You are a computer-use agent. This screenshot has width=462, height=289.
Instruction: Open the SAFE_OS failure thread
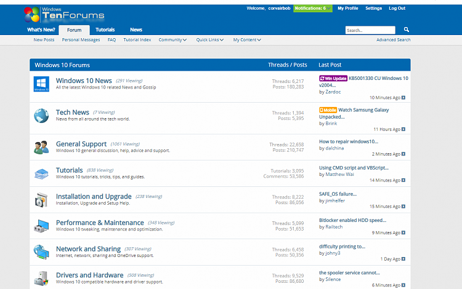(x=338, y=194)
